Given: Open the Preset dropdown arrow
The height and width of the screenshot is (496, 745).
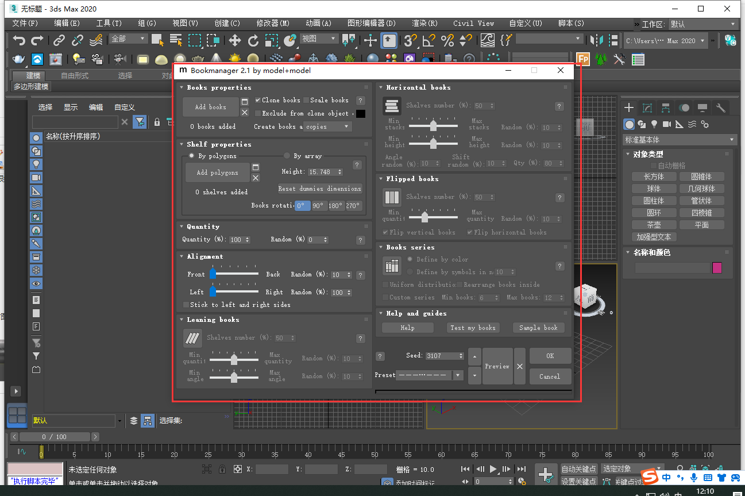Looking at the screenshot, I should (458, 375).
